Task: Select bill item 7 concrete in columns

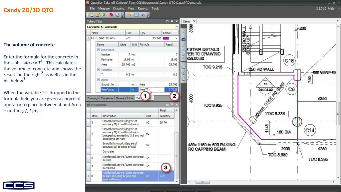Action: pos(123,166)
